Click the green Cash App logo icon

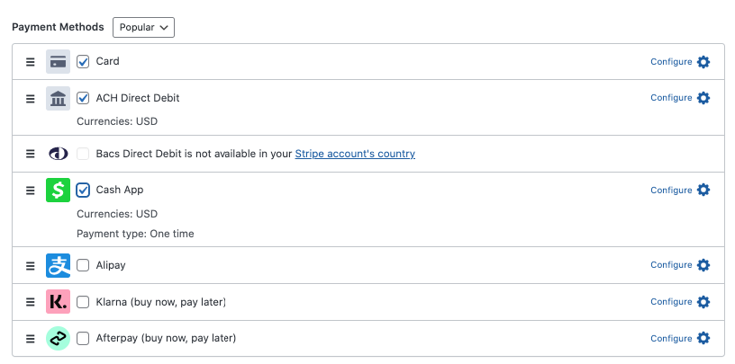(x=58, y=190)
